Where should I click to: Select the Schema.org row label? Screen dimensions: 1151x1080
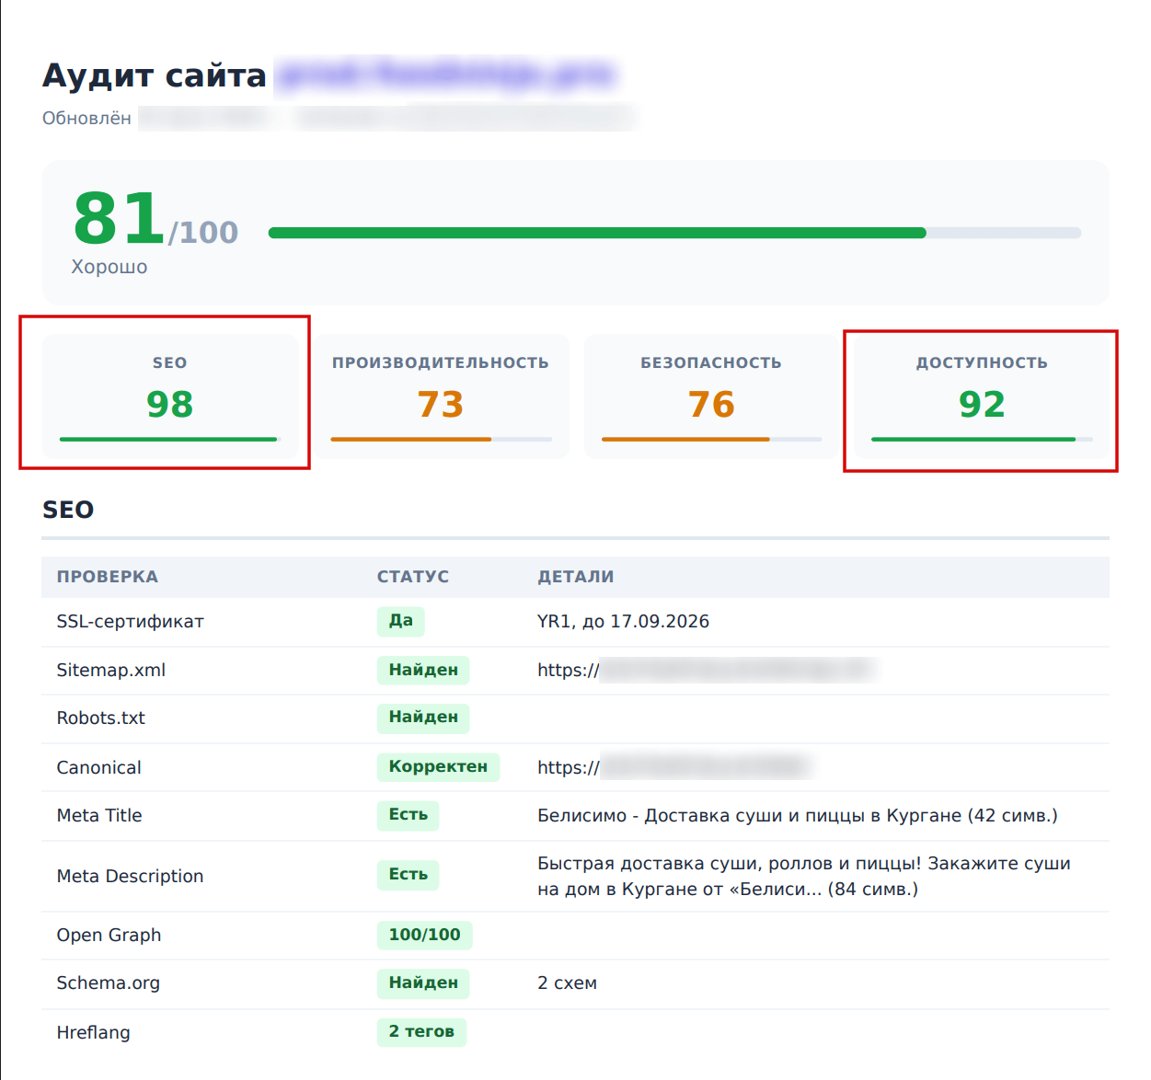108,982
